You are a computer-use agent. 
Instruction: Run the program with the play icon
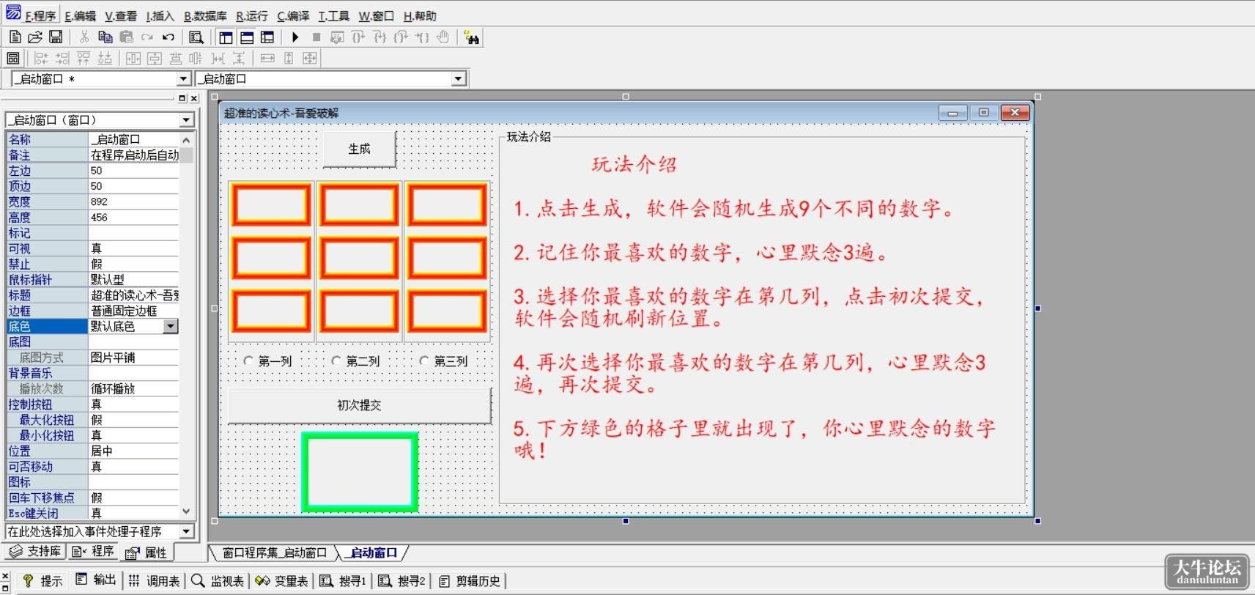coord(295,37)
